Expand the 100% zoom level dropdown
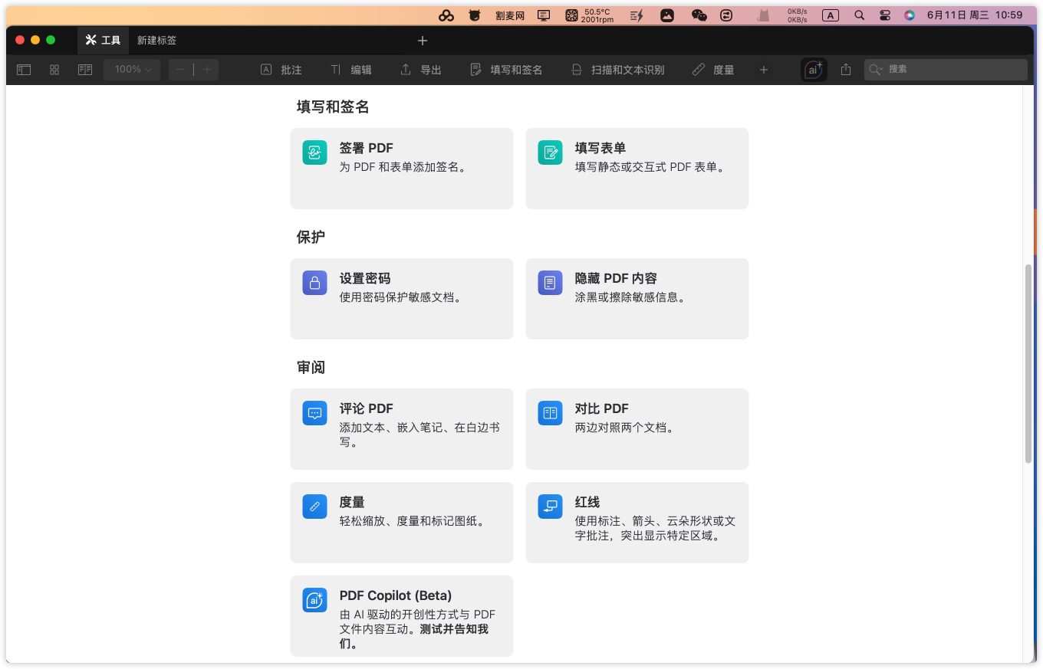1043x669 pixels. (x=132, y=70)
